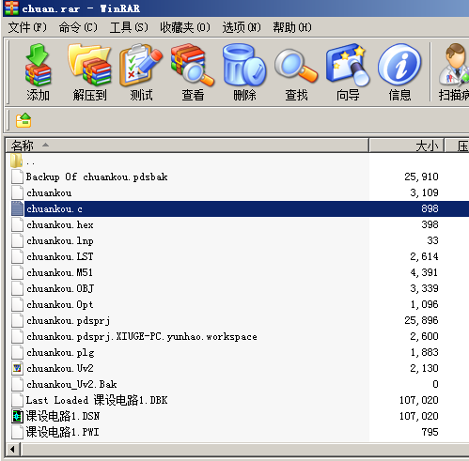Viewport: 469px width, 461px height.
Task: Select the extensionless chuankou file
Action: [x=49, y=192]
